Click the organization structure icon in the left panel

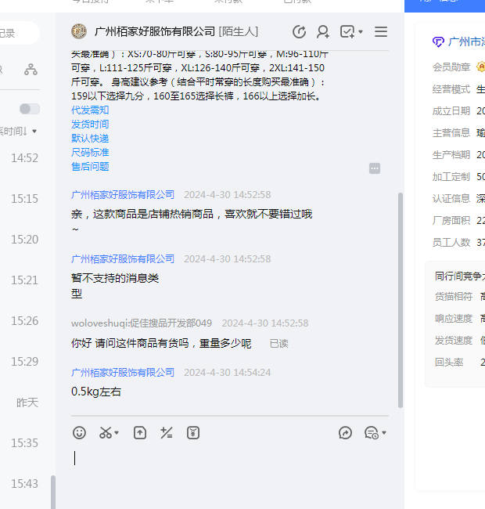31,70
